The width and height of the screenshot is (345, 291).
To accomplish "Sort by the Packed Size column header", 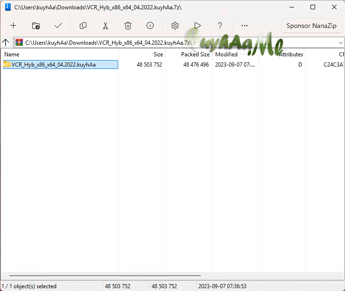I will coord(189,54).
